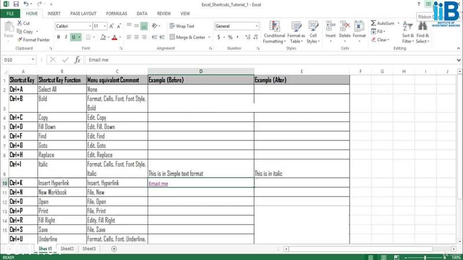Screen dimensions: 463x260
Task: Click the Format Painter brush
Action: pyautogui.click(x=34, y=39)
